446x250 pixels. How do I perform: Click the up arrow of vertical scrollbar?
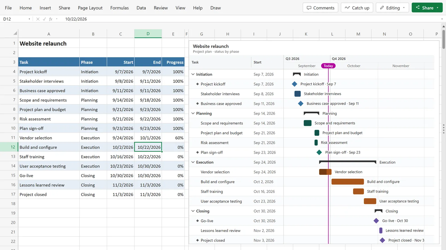pyautogui.click(x=443, y=26)
